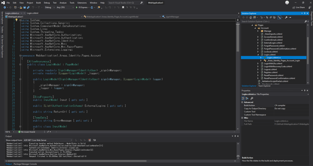Click the Solution Explorer Home icon
Image resolution: width=313 pixels, height=166 pixels.
pyautogui.click(x=251, y=17)
